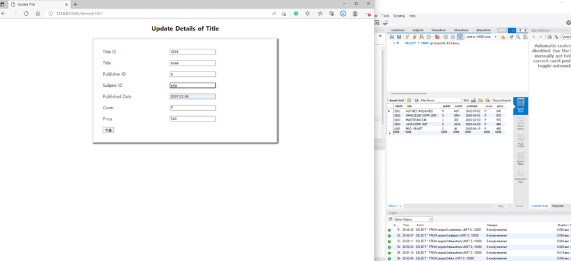The image size is (571, 261).
Task: Execute statement under cursor icon
Action: [414, 37]
